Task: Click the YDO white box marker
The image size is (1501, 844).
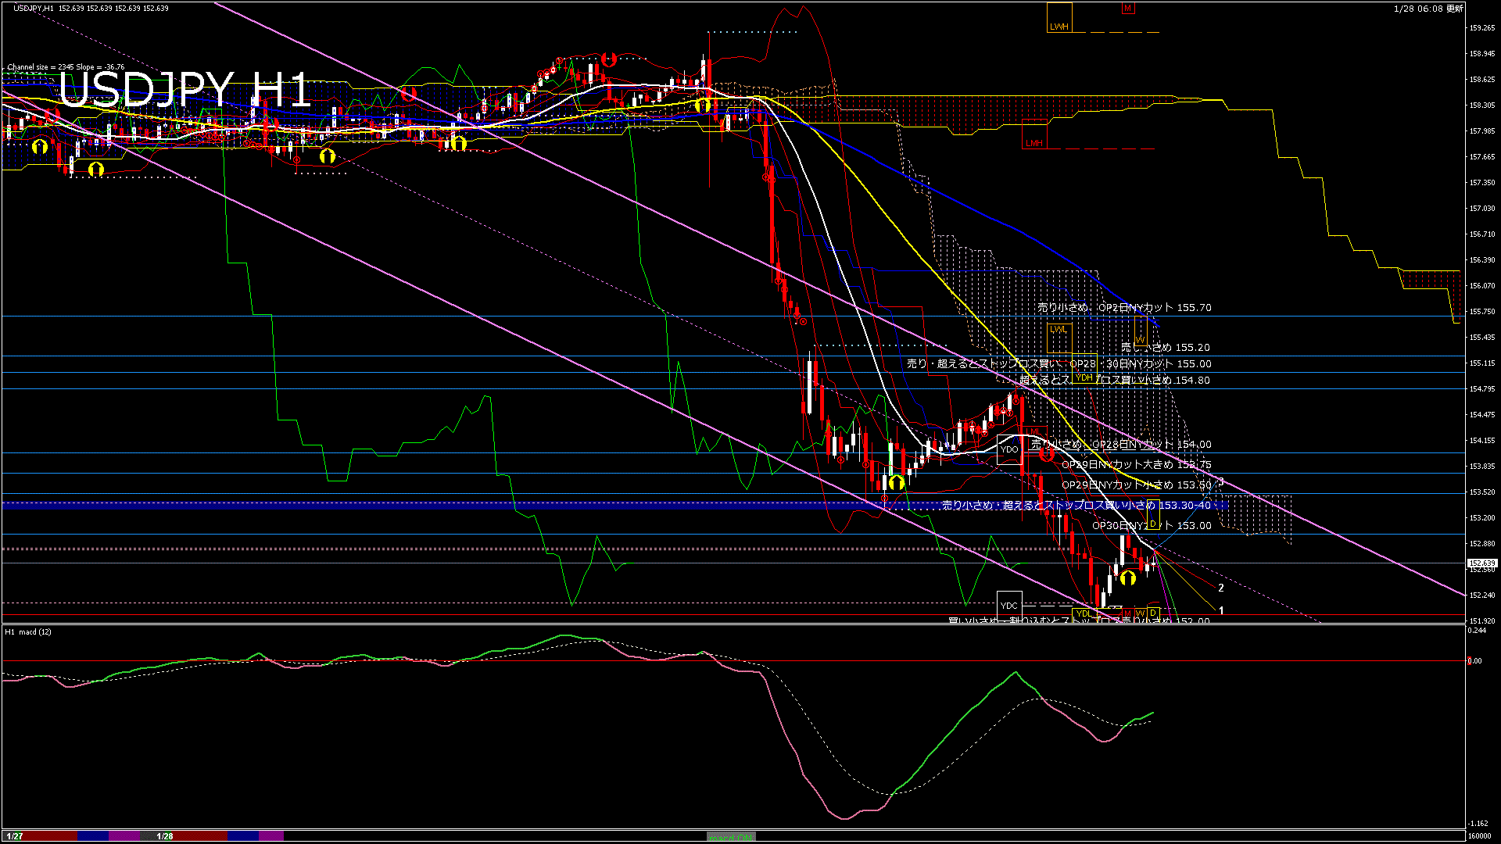Action: click(x=1009, y=449)
